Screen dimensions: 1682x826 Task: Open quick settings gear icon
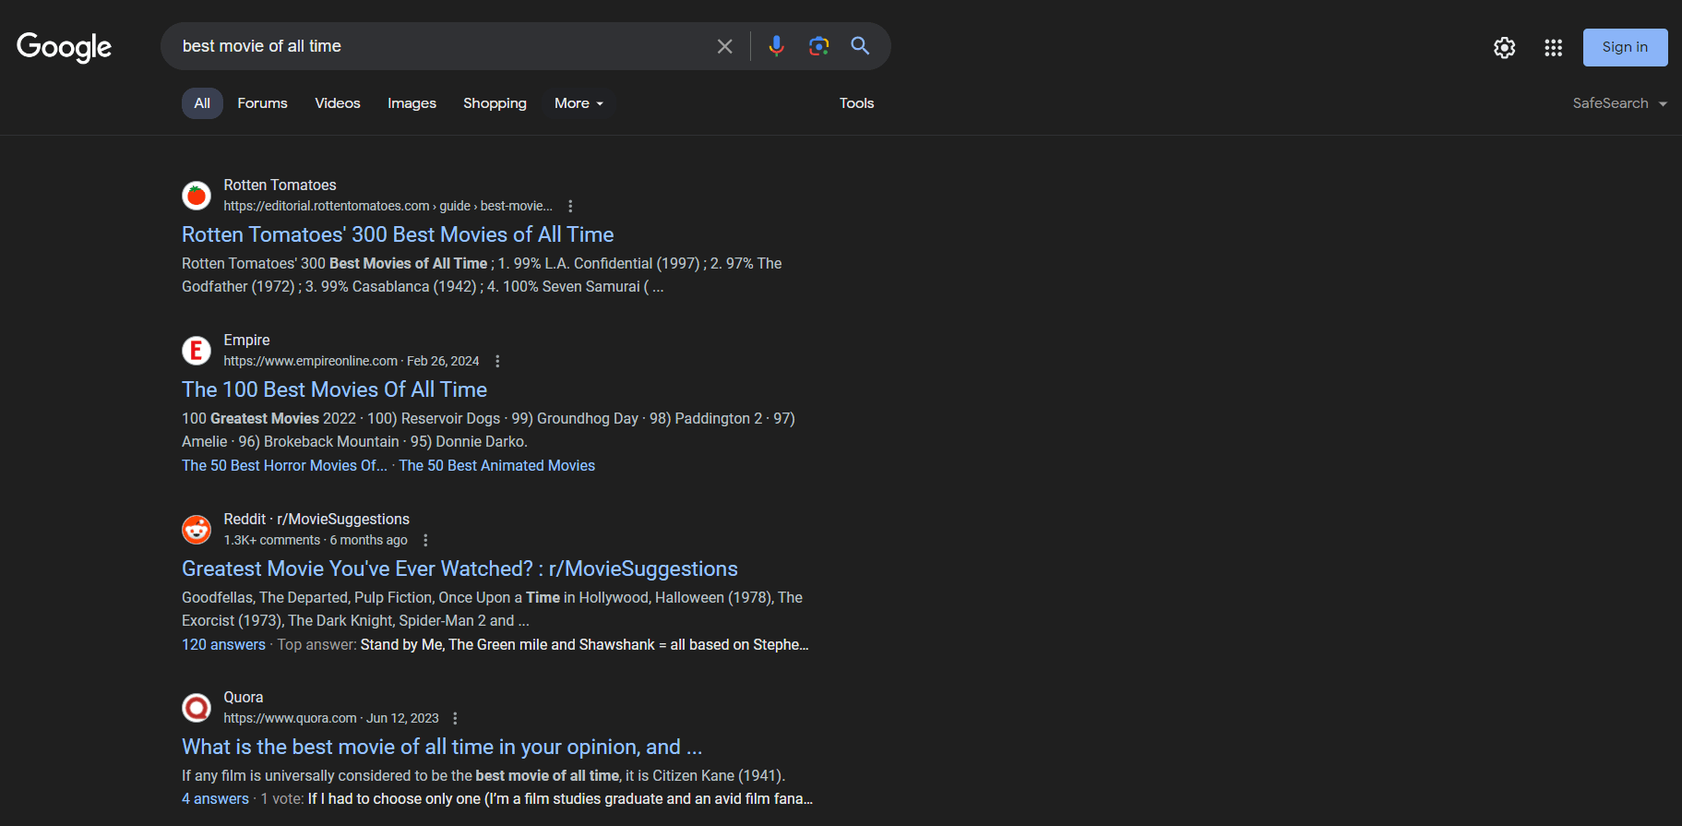[1505, 48]
